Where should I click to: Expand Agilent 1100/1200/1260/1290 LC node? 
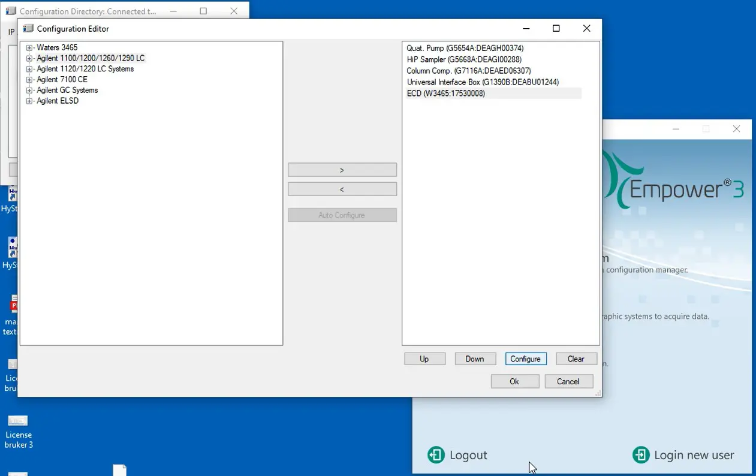29,59
